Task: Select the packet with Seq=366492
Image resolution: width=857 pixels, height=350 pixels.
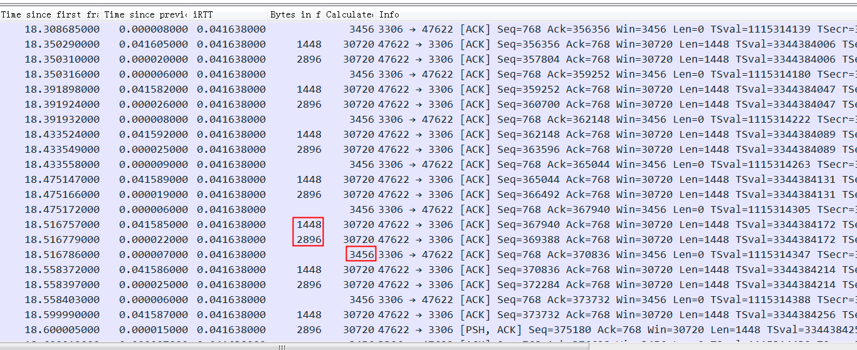Action: pyautogui.click(x=428, y=195)
